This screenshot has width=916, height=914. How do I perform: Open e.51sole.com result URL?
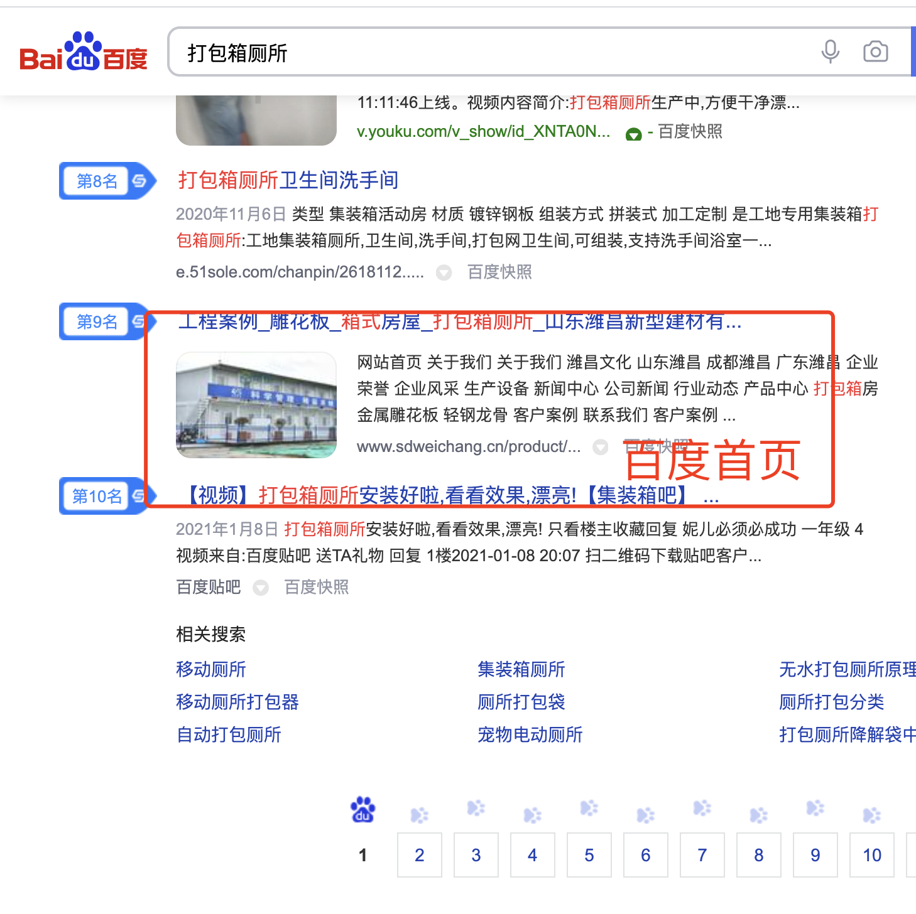click(300, 272)
